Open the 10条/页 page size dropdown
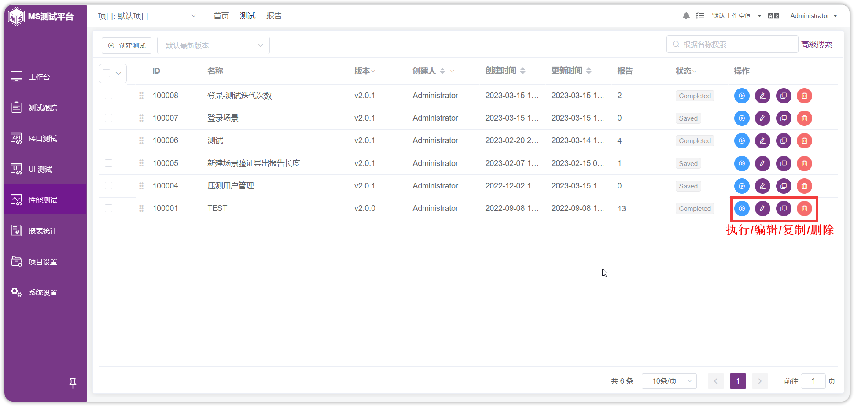 [669, 381]
